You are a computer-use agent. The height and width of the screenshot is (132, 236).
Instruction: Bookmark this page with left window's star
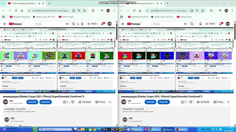pos(85,10)
